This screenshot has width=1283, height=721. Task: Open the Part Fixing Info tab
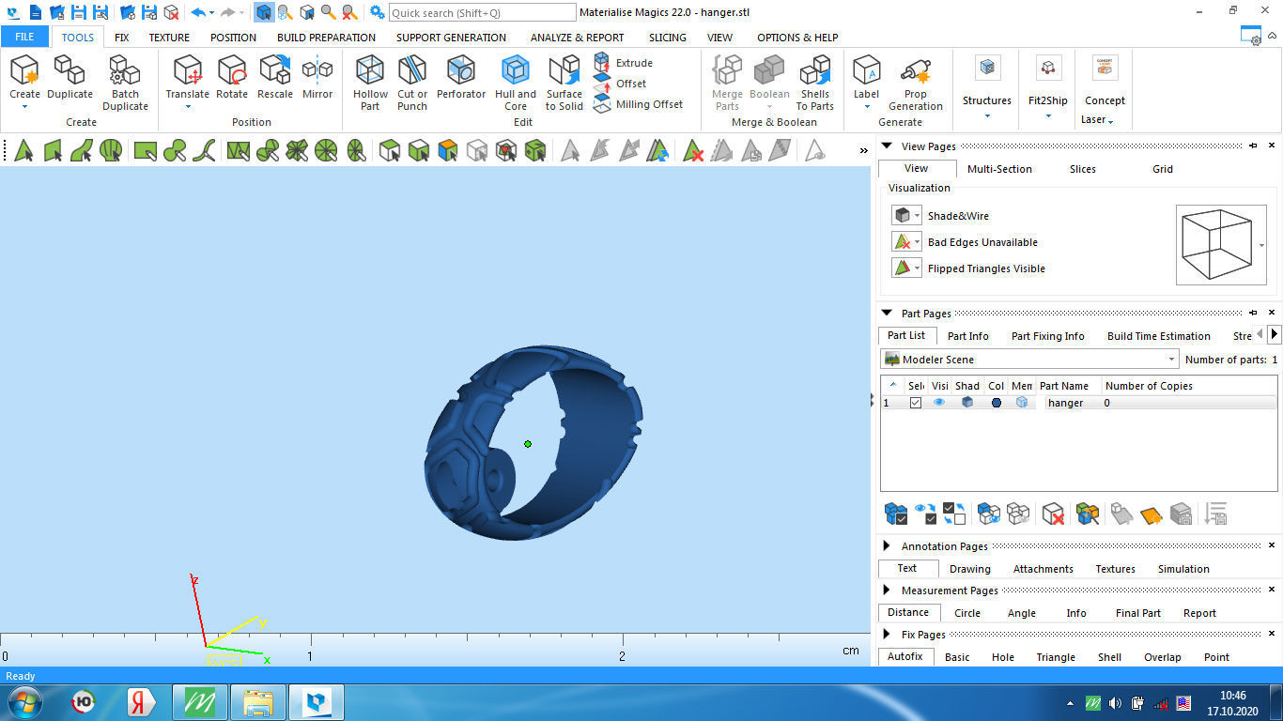click(1047, 336)
